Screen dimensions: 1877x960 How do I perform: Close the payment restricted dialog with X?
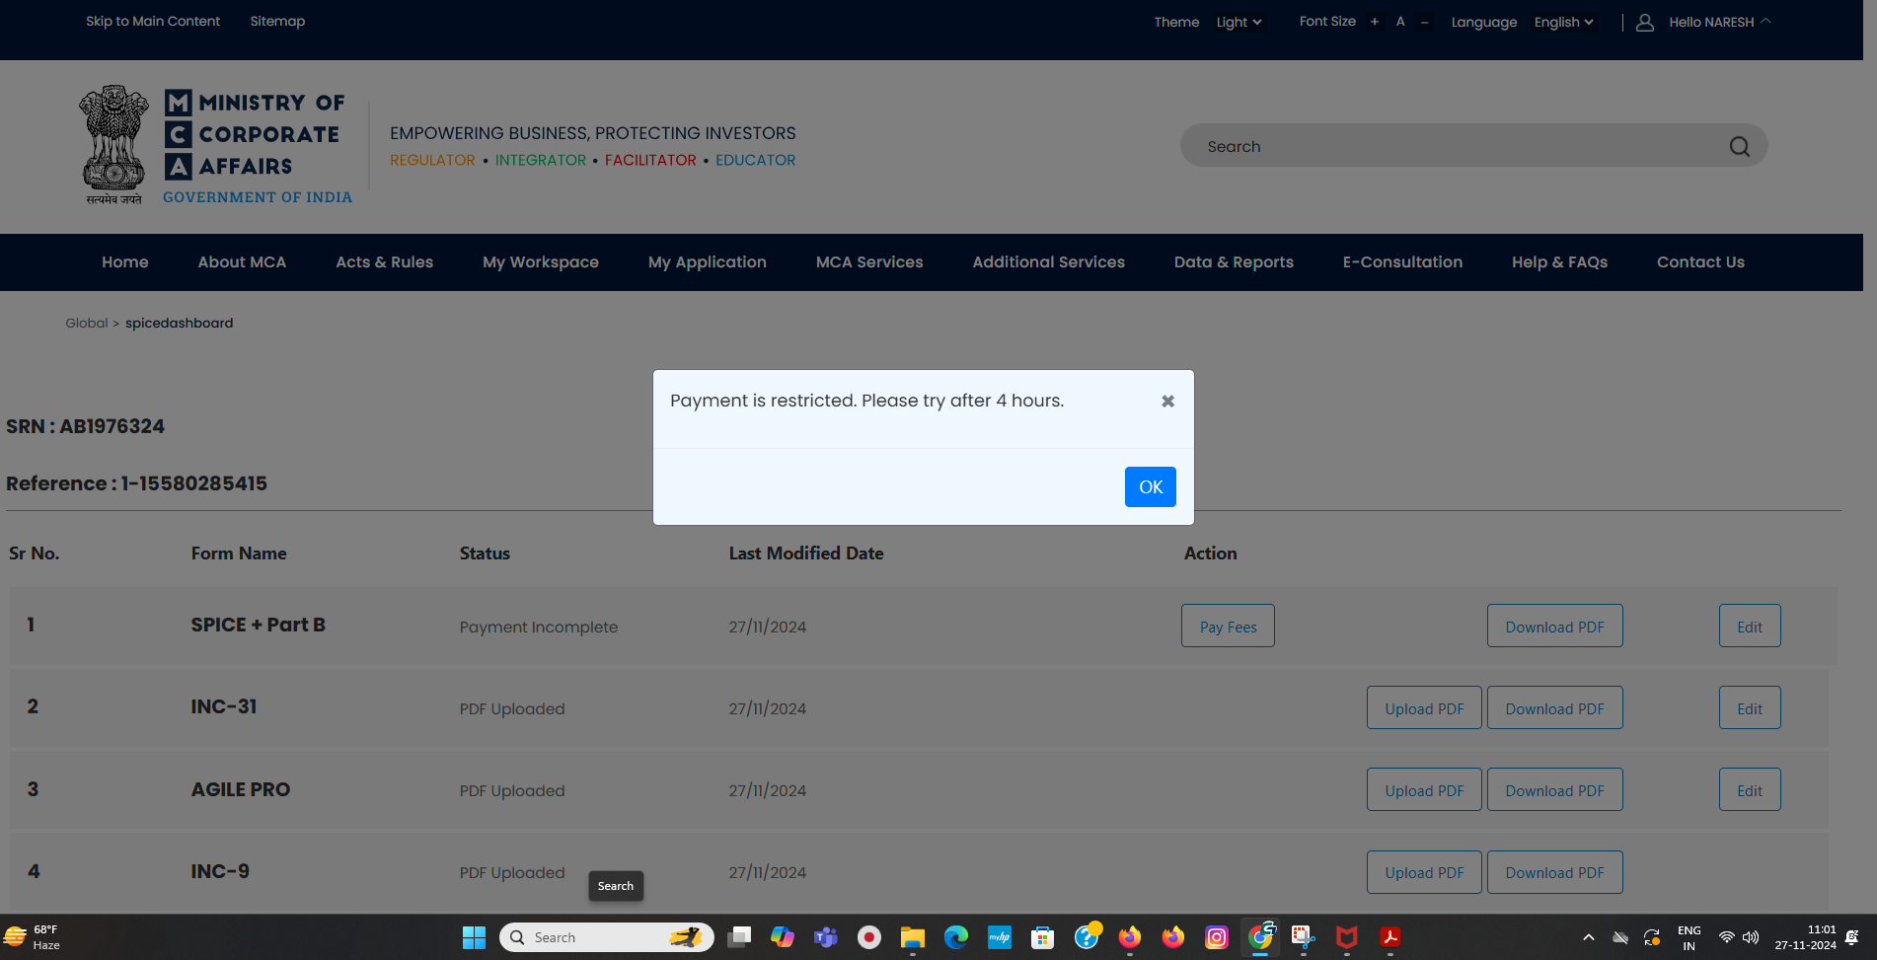[1167, 402]
